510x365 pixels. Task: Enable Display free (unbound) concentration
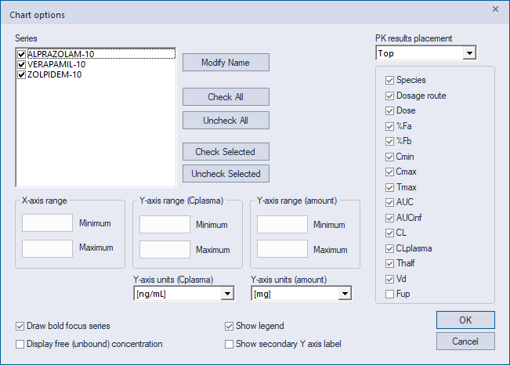click(20, 344)
